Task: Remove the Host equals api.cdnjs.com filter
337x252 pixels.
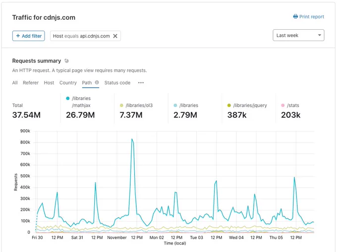Action: [115, 36]
